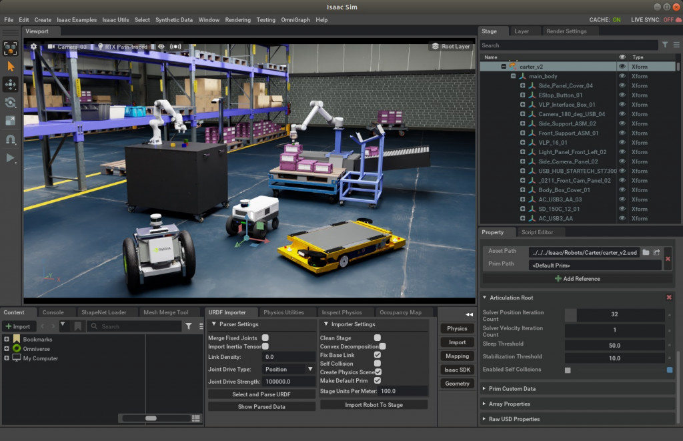This screenshot has width=683, height=441.
Task: Choose the Rotate tool in left toolbar
Action: point(11,102)
